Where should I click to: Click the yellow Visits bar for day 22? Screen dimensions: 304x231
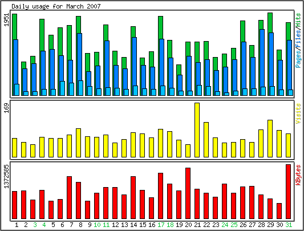[206, 140]
